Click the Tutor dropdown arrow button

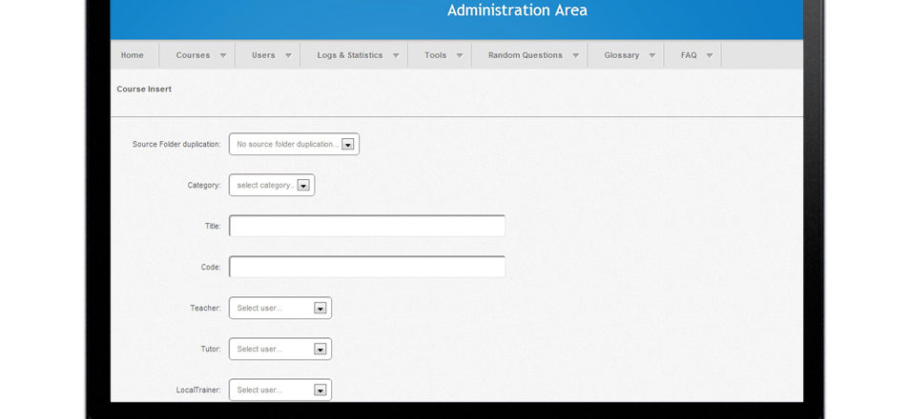coord(321,349)
